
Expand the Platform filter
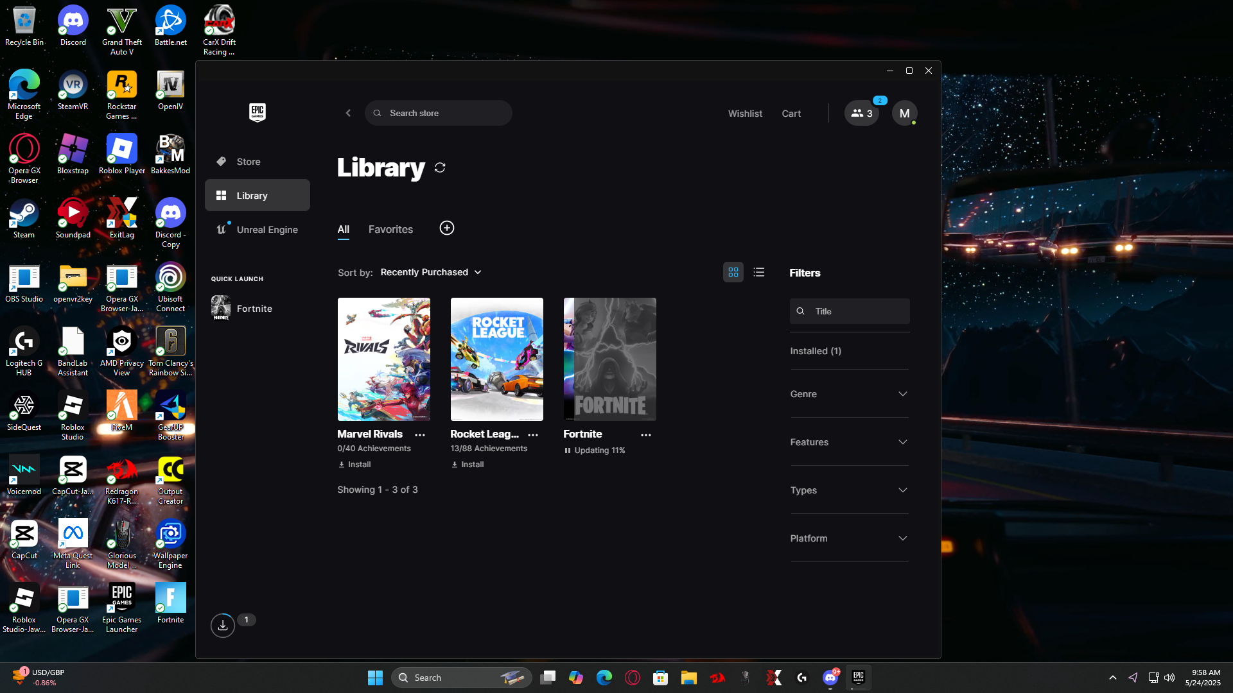(x=849, y=538)
